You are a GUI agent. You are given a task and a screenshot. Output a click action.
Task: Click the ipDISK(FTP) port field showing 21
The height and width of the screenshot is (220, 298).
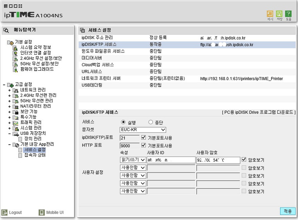point(129,138)
